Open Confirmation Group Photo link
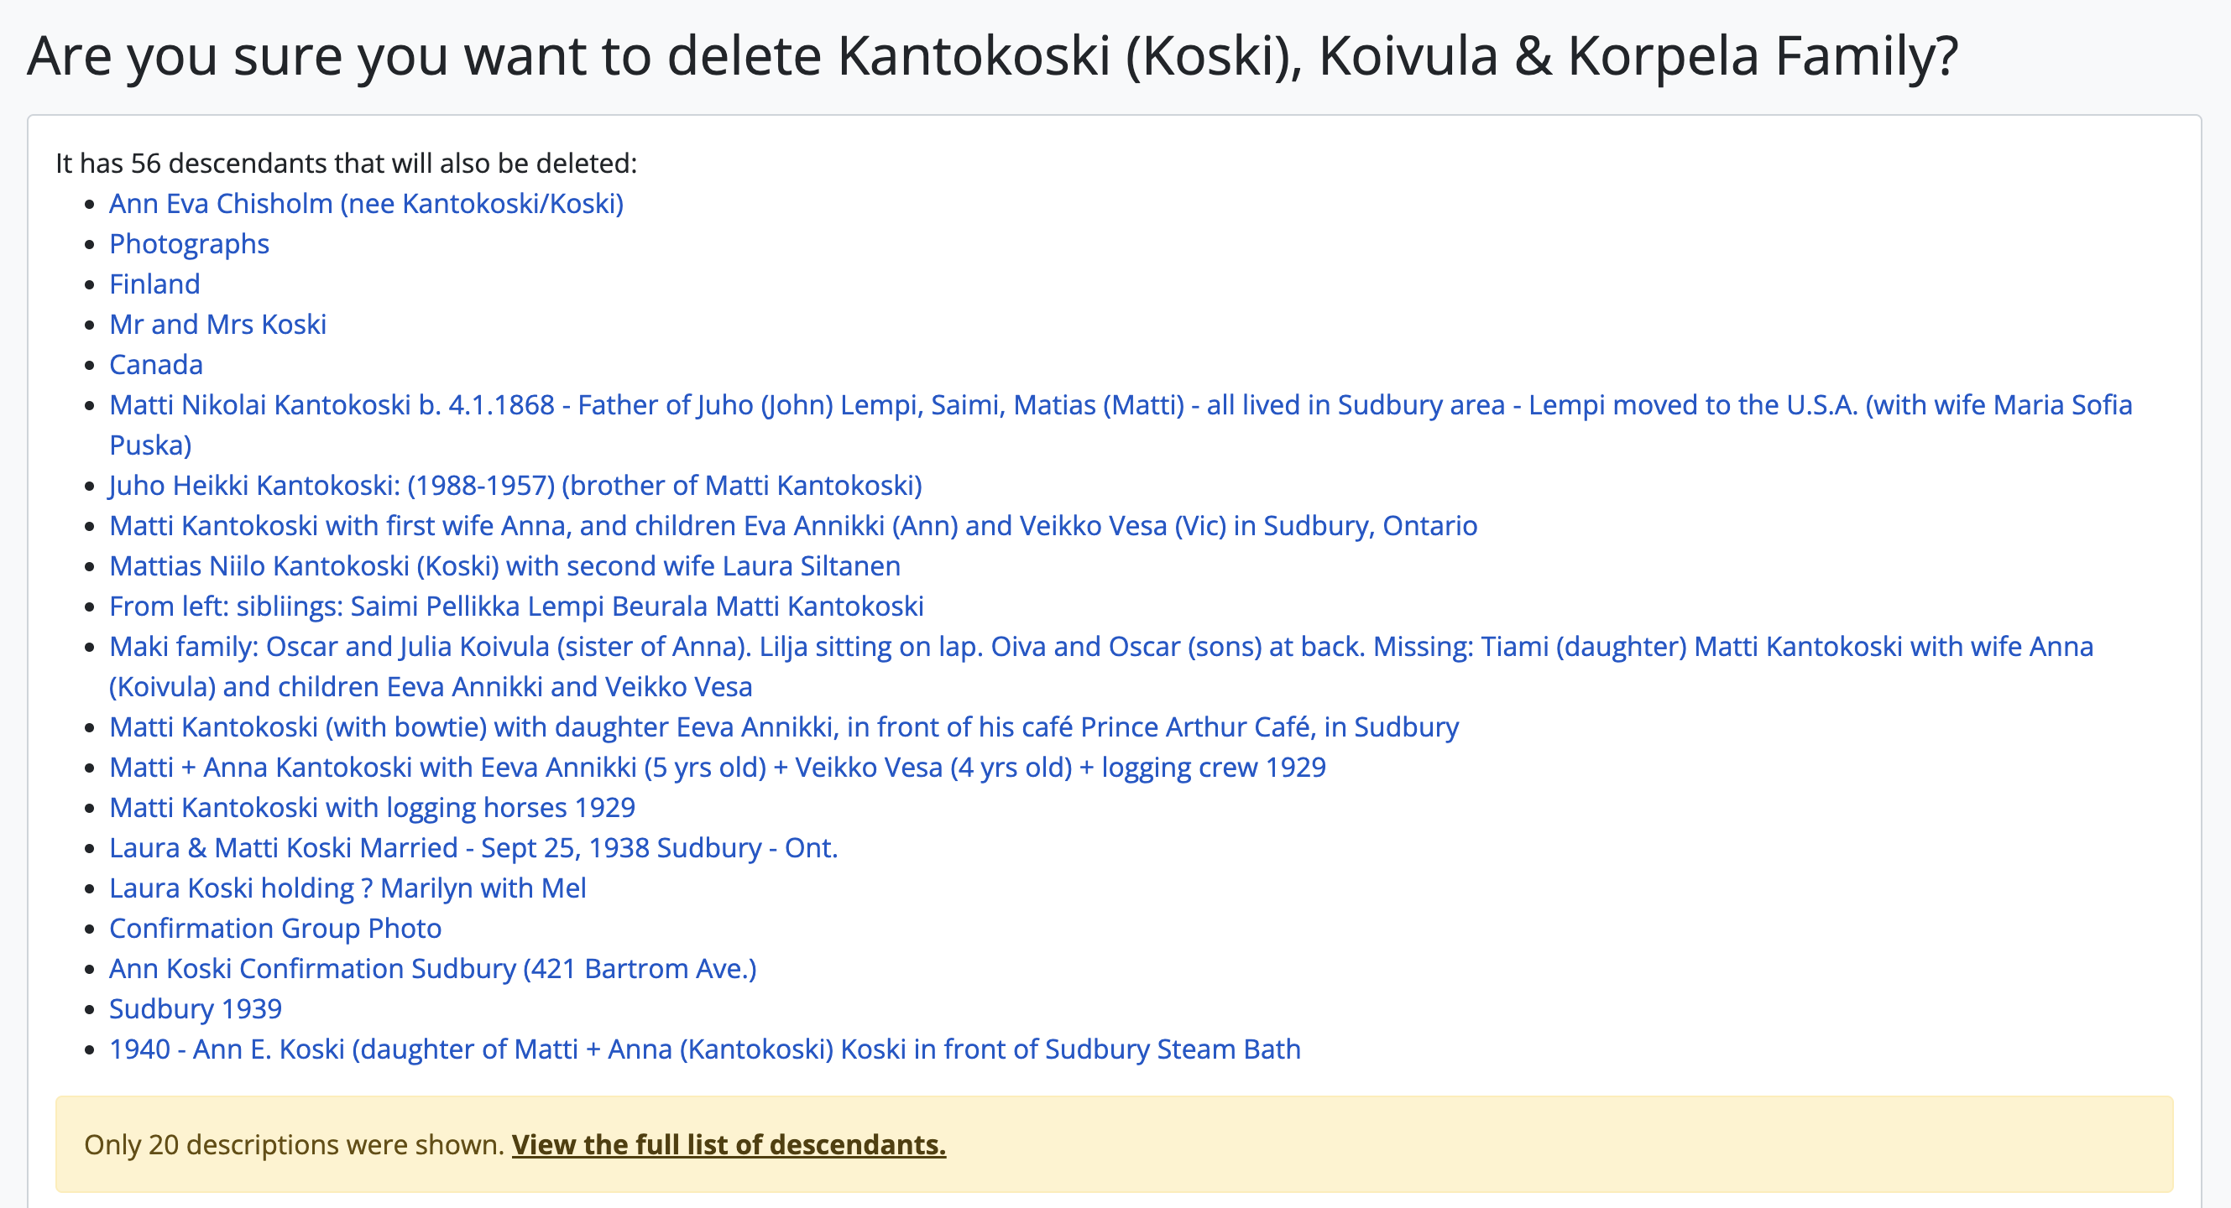Screen dimensions: 2231x1208 coord(274,929)
